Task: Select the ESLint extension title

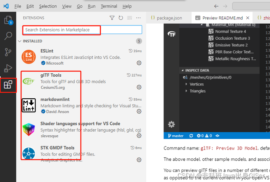Action: pyautogui.click(x=47, y=51)
